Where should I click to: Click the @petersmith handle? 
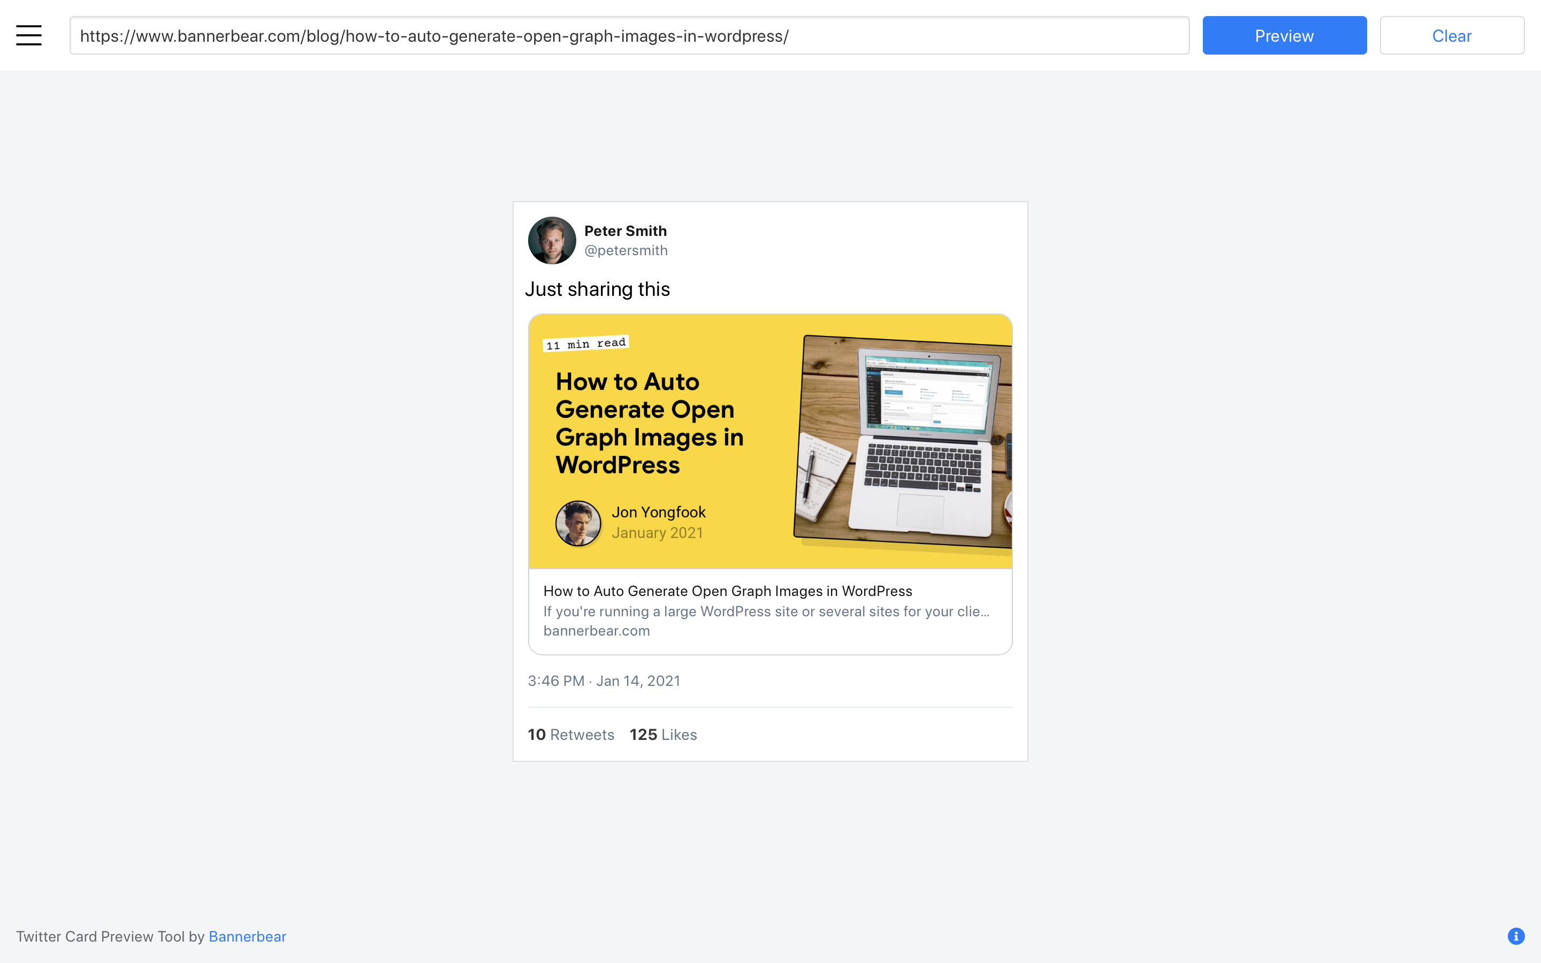pyautogui.click(x=626, y=250)
